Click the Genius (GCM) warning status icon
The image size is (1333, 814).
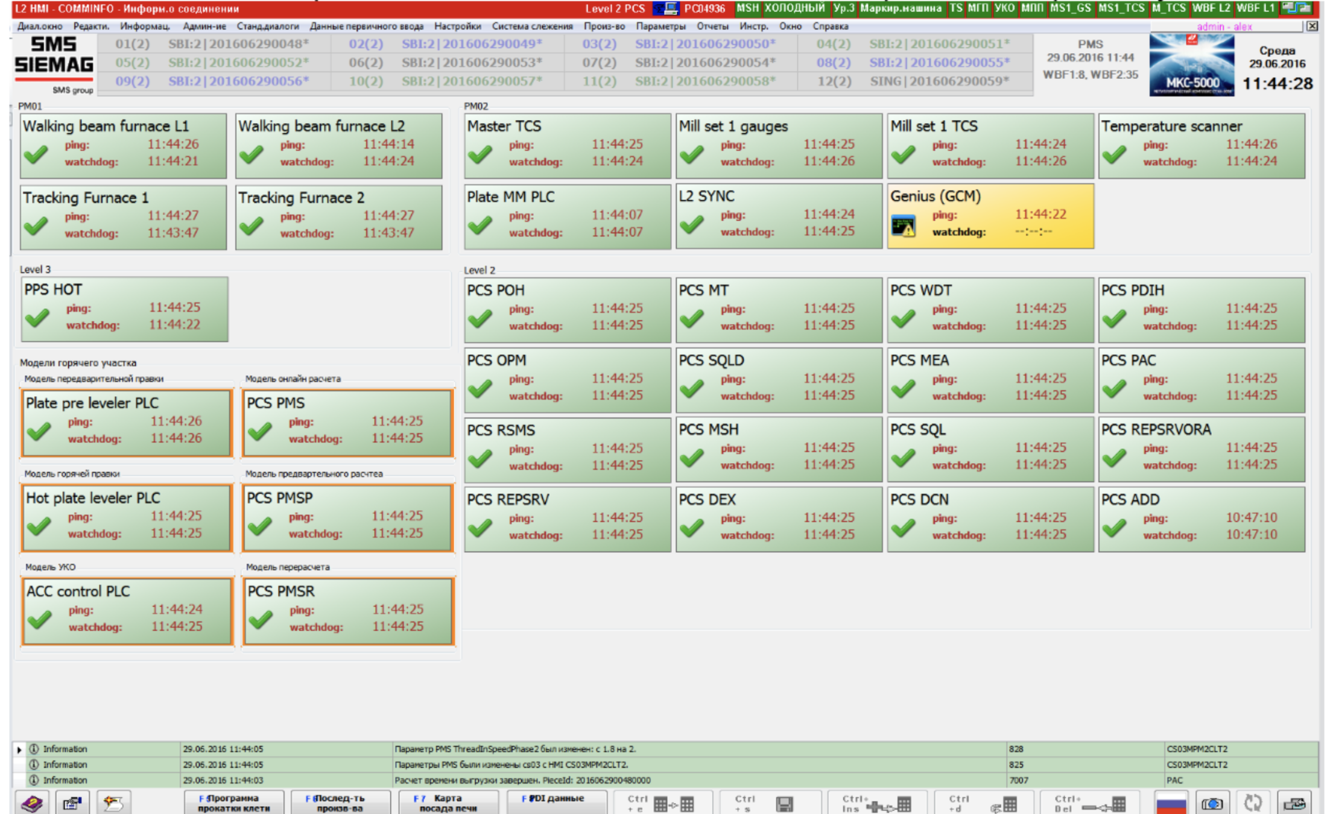[x=904, y=226]
